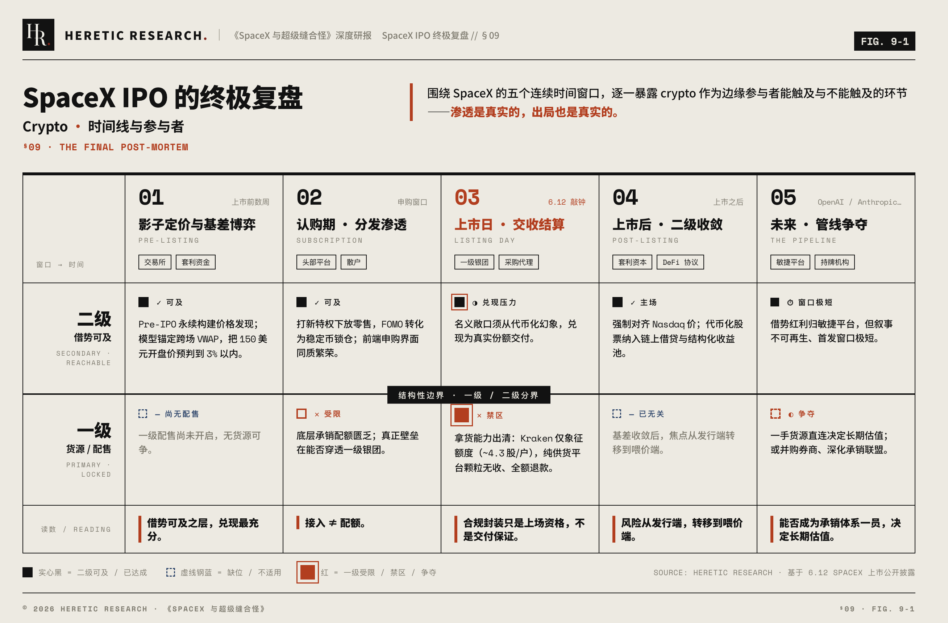Click the reading 风险从发行端，转移到喂价端。
The height and width of the screenshot is (623, 948).
(682, 530)
